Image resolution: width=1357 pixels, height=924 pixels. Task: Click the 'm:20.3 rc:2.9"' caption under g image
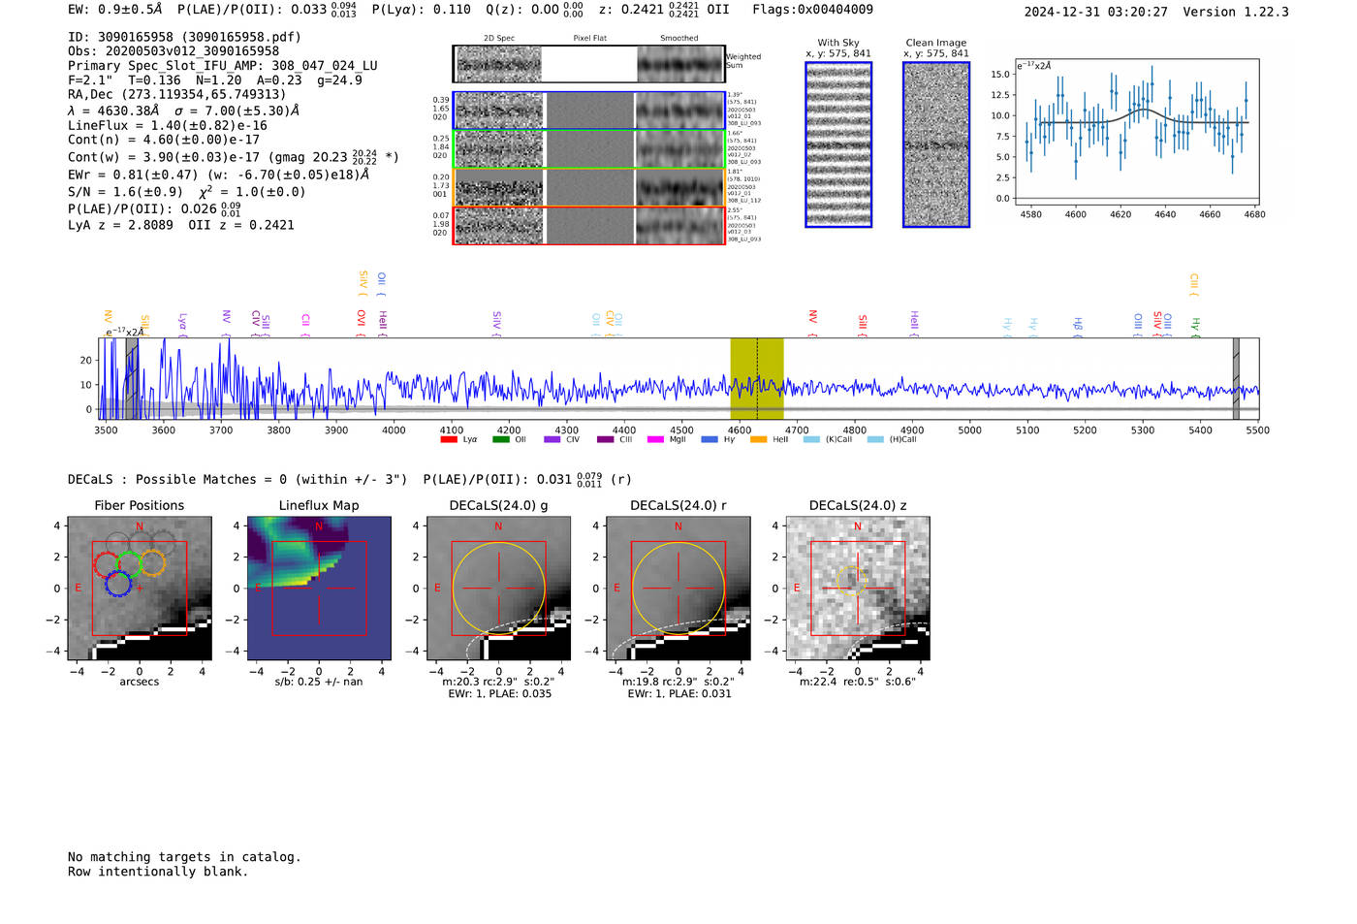pyautogui.click(x=499, y=682)
